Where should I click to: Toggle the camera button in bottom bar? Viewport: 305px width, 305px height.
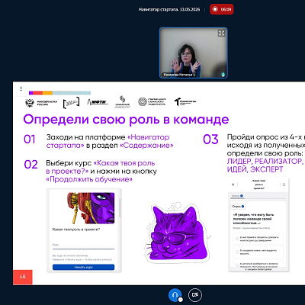pos(195,295)
